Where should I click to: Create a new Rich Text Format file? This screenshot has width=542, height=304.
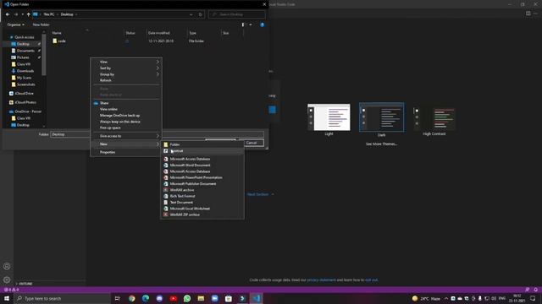tap(202, 196)
